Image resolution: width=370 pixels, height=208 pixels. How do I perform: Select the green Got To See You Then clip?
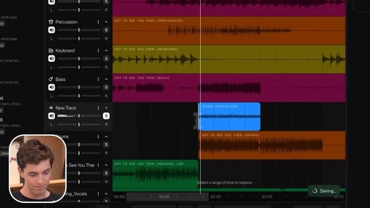[x=156, y=174]
